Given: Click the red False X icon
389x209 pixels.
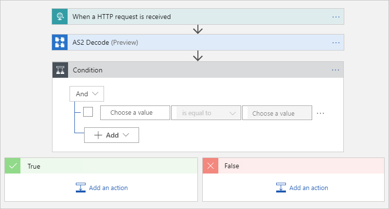Looking at the screenshot, I should point(211,166).
